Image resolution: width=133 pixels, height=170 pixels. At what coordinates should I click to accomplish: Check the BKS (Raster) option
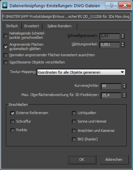[x=74, y=139]
